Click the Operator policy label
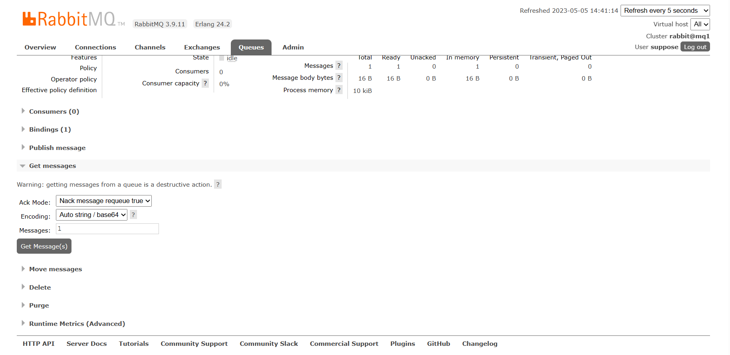This screenshot has width=730, height=355. point(74,79)
